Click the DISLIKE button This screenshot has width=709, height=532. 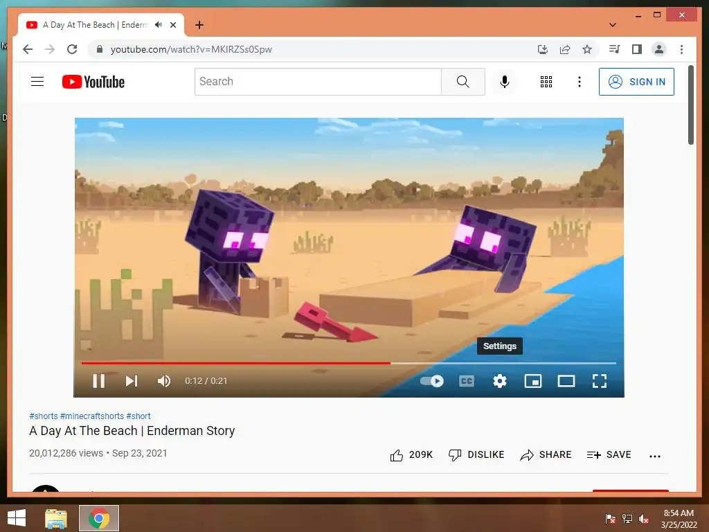click(476, 454)
